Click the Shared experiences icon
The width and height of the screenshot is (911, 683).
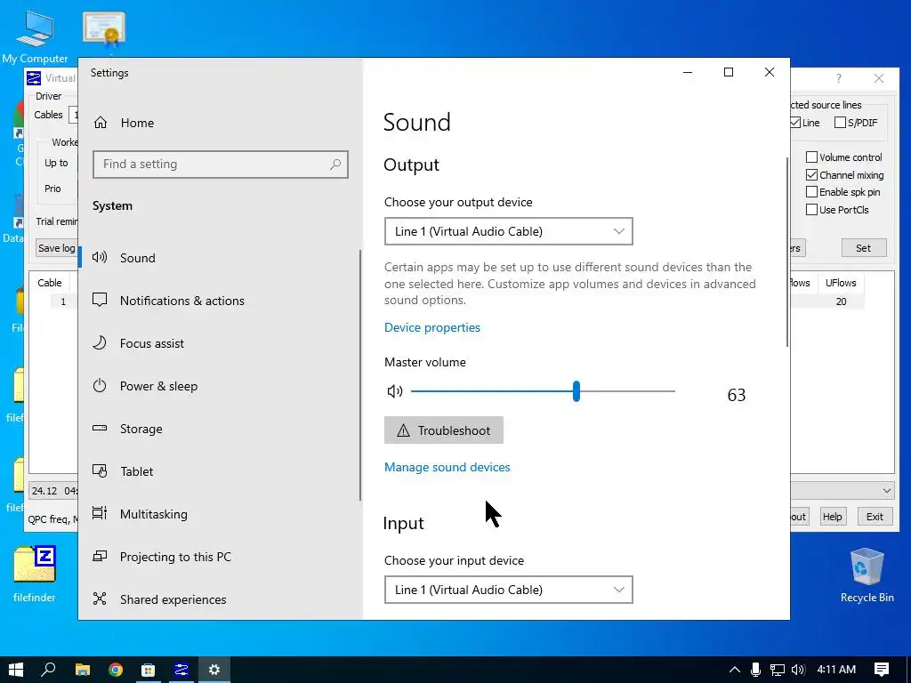[x=100, y=599]
